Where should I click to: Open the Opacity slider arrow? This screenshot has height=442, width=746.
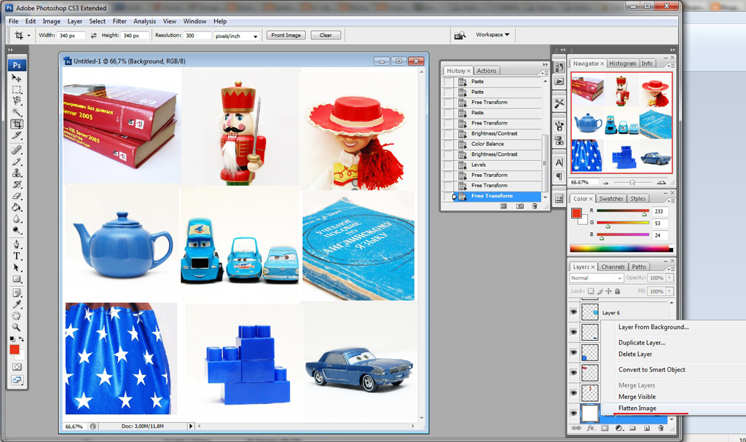[x=670, y=278]
